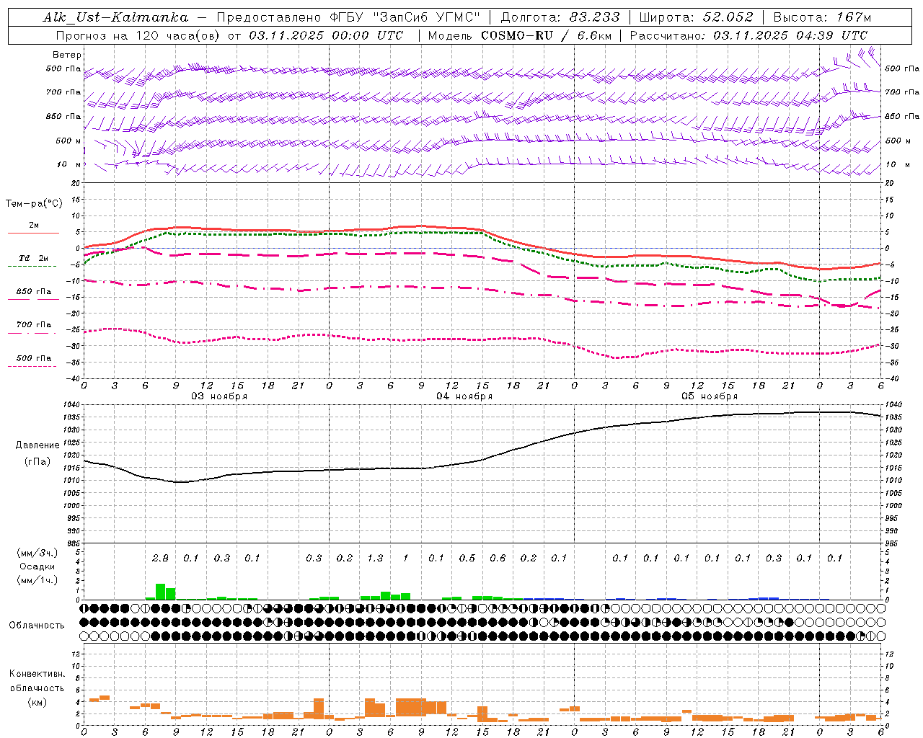The width and height of the screenshot is (923, 738).
Task: Click the 1.3 precipitation value
Action: (x=375, y=559)
